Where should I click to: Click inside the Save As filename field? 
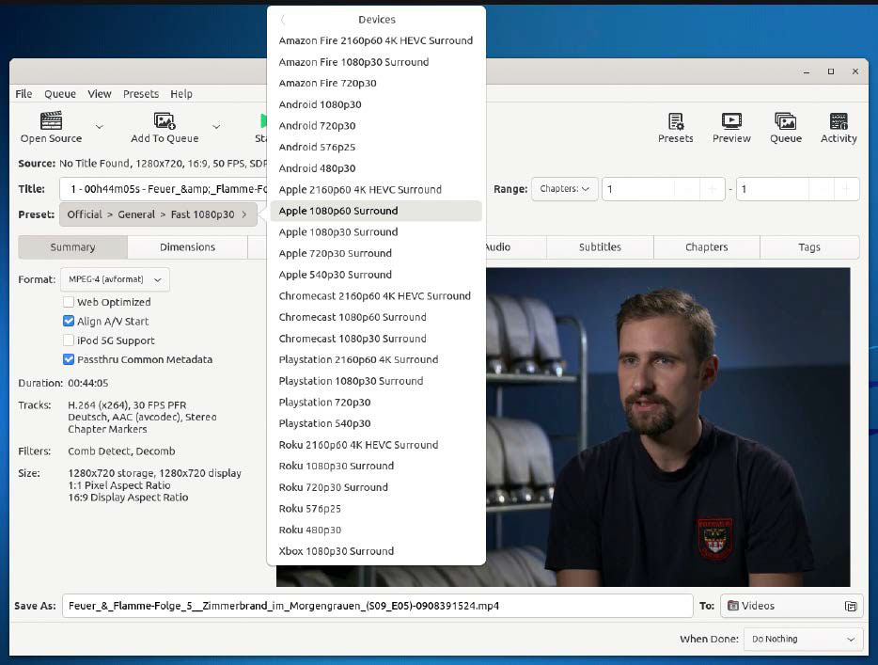click(x=376, y=606)
